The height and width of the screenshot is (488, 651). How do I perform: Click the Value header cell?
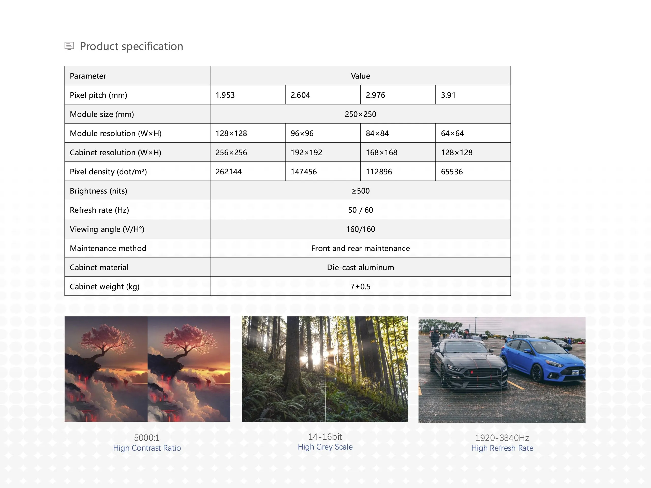coord(360,76)
